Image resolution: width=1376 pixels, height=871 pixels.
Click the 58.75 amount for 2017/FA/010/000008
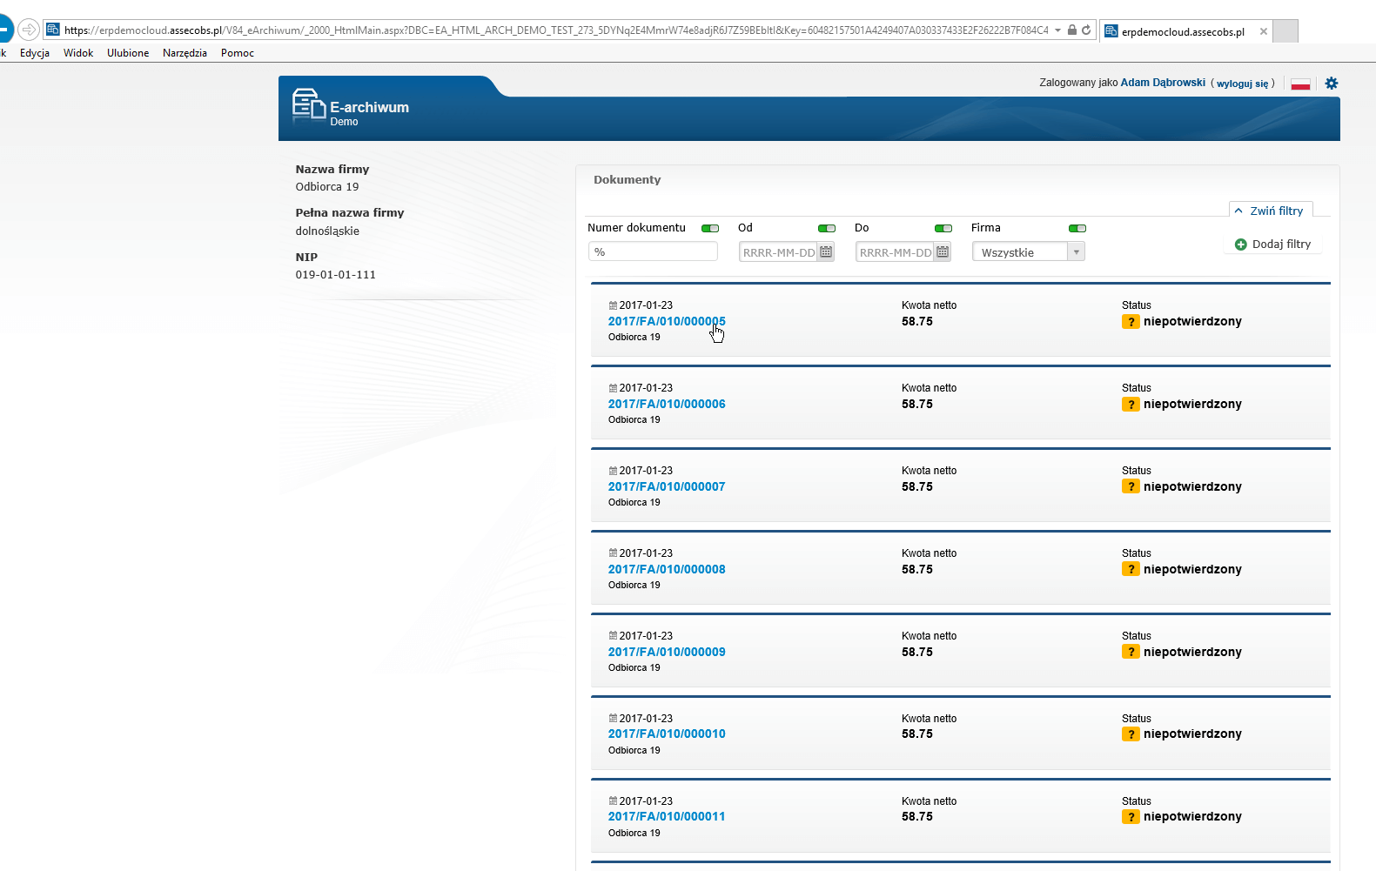917,570
